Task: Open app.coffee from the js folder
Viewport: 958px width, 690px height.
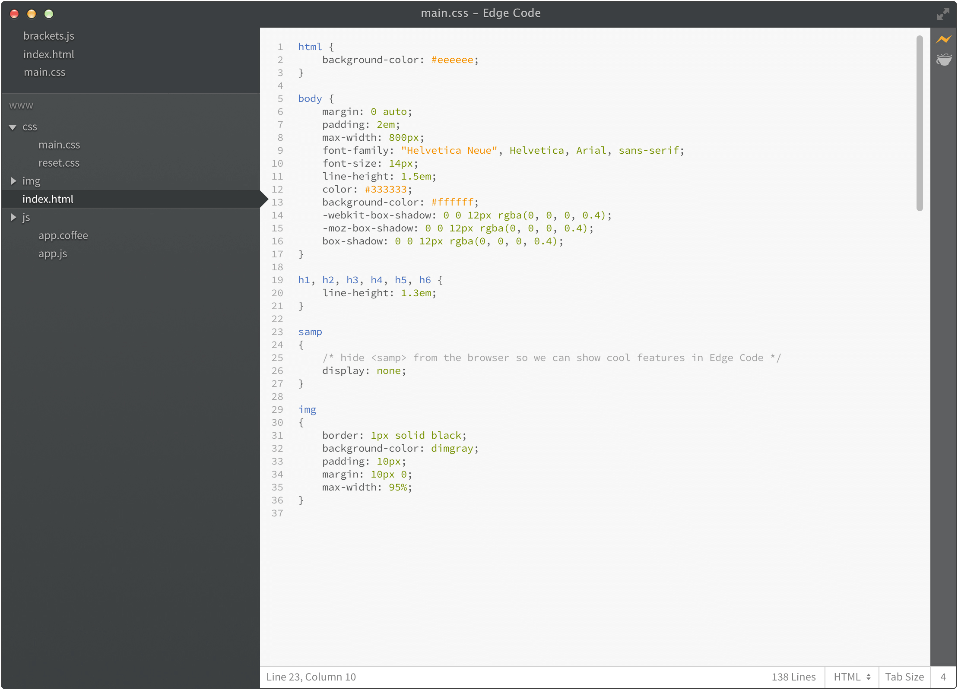Action: click(x=63, y=235)
